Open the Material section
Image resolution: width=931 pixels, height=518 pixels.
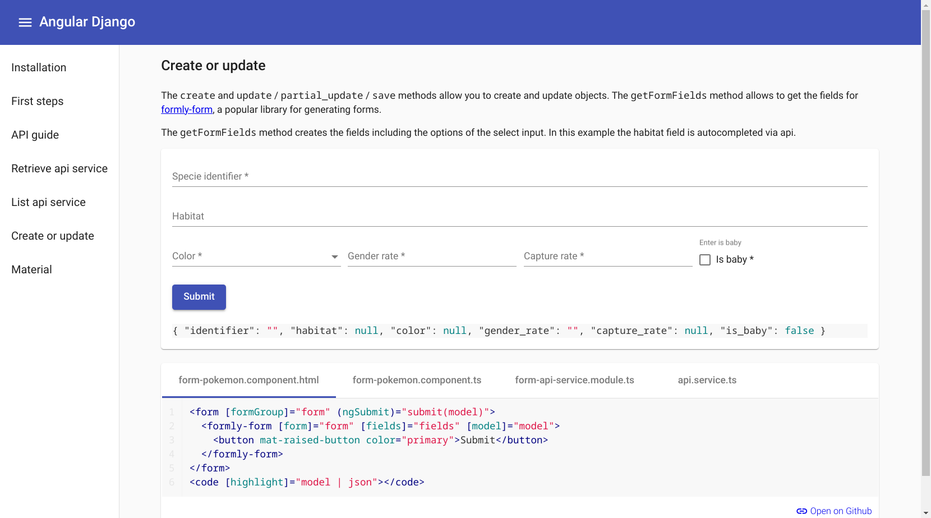click(x=31, y=269)
